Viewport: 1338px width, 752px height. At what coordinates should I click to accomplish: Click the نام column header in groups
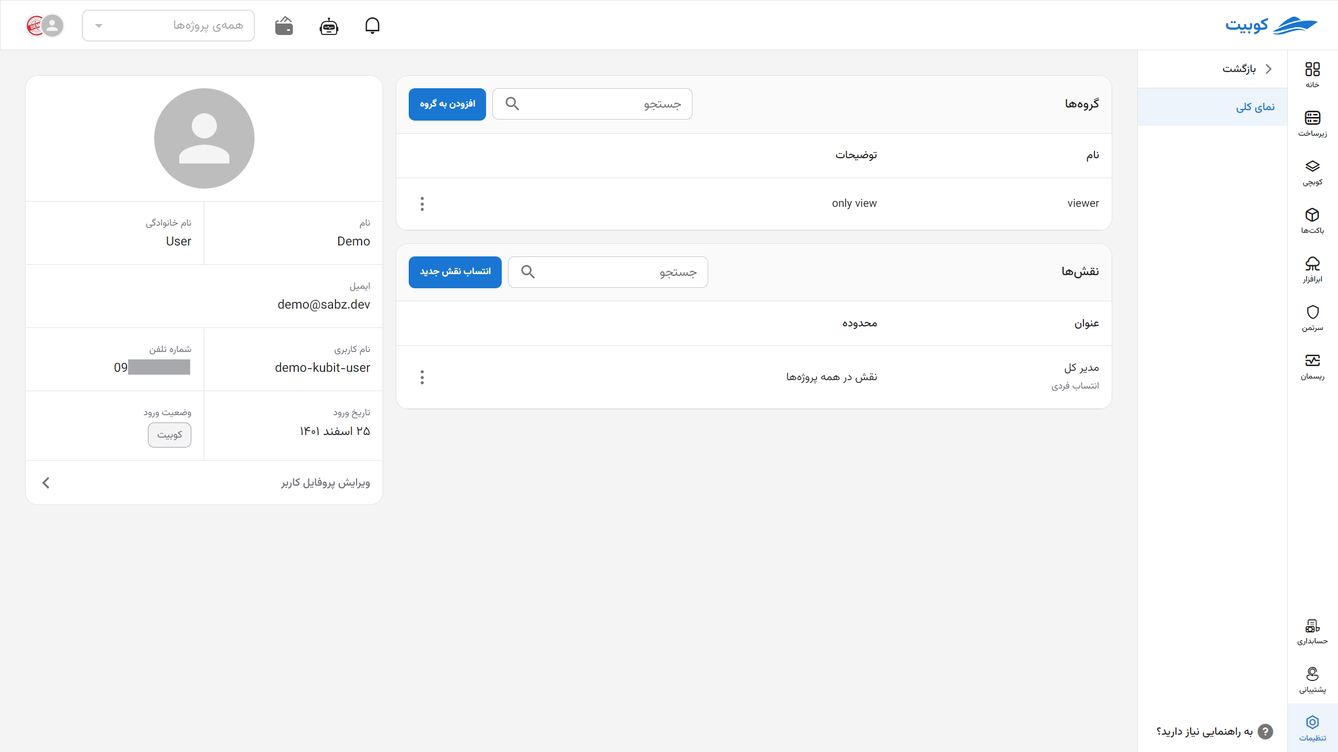pyautogui.click(x=1092, y=155)
